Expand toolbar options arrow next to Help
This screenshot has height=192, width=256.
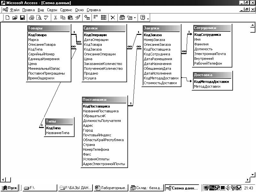(x=148, y=19)
